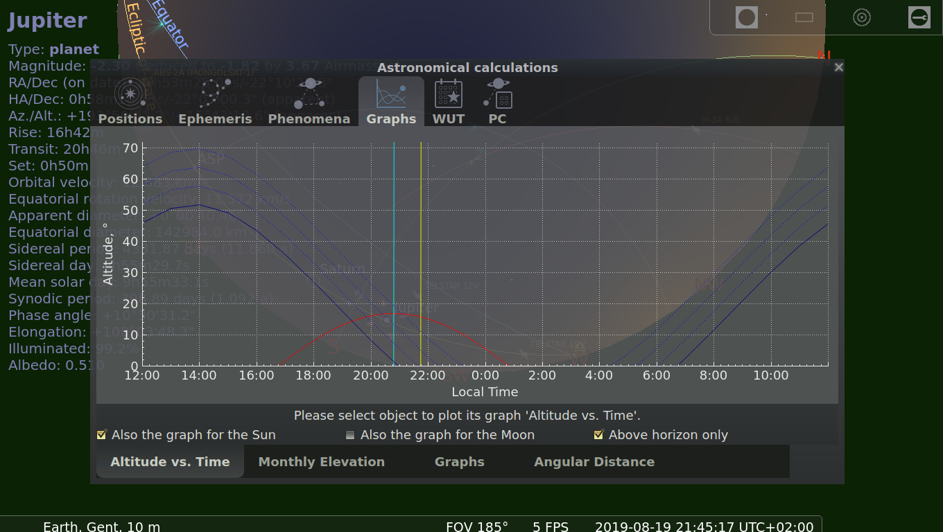Click the concentric-circles target icon top right
Screen dimensions: 943x532
(862, 17)
